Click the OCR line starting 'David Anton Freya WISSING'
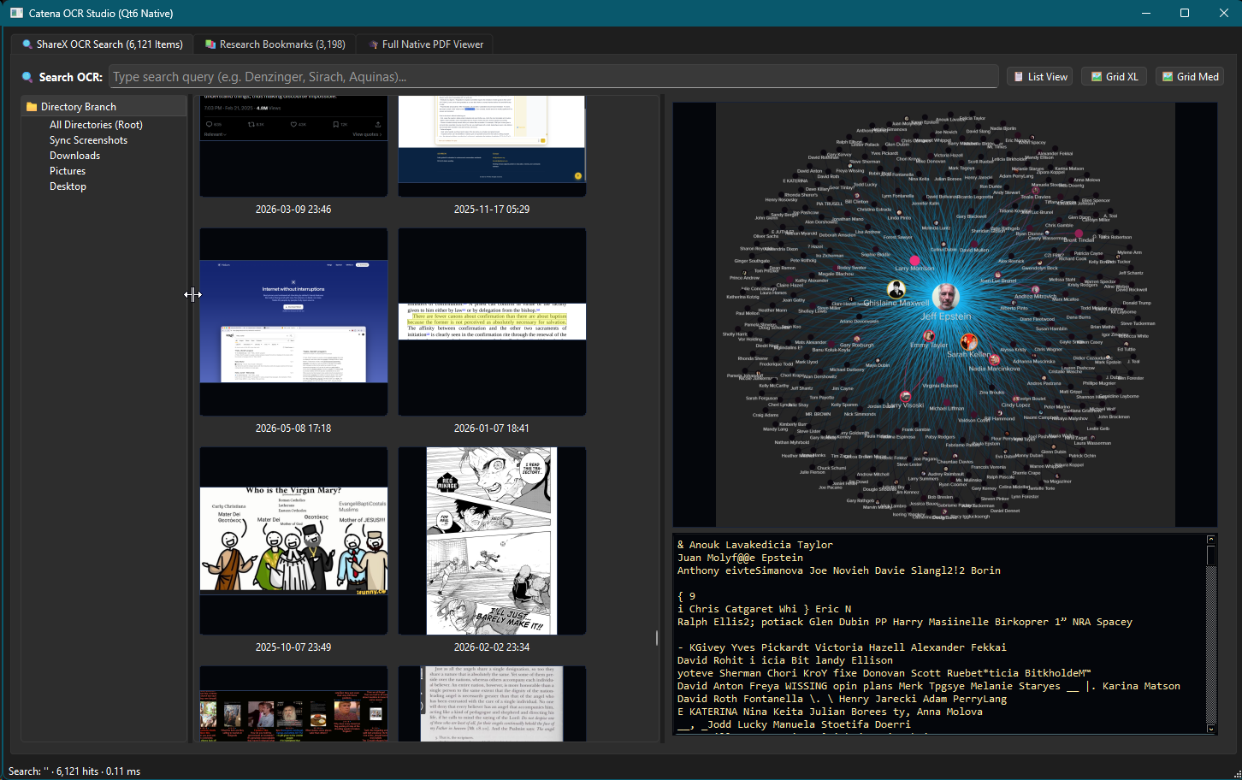Image resolution: width=1242 pixels, height=780 pixels. tap(929, 686)
